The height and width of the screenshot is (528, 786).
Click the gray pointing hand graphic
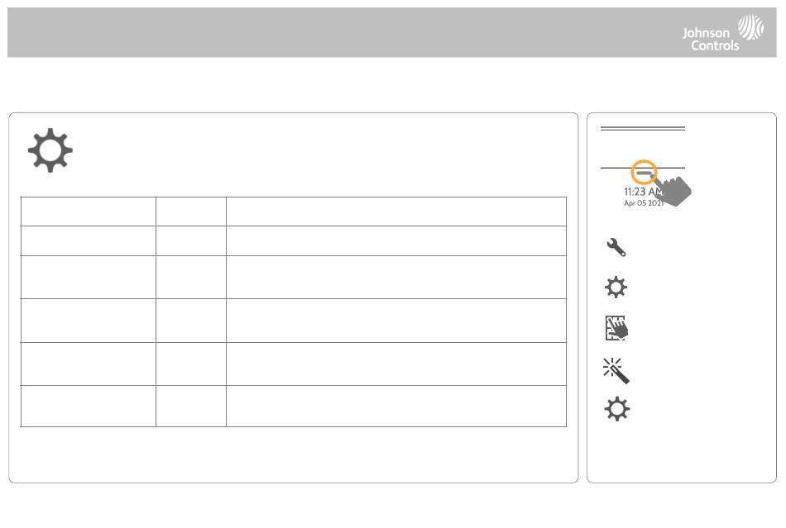pyautogui.click(x=673, y=189)
